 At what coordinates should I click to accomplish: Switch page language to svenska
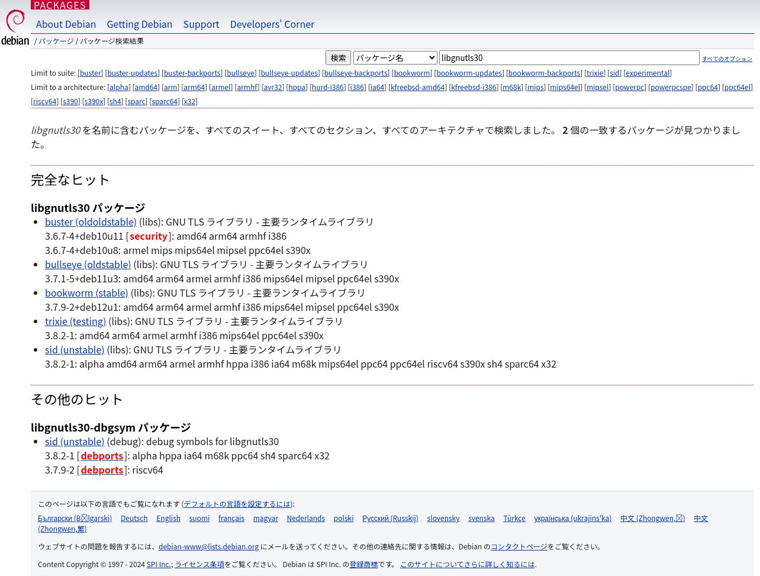[481, 518]
